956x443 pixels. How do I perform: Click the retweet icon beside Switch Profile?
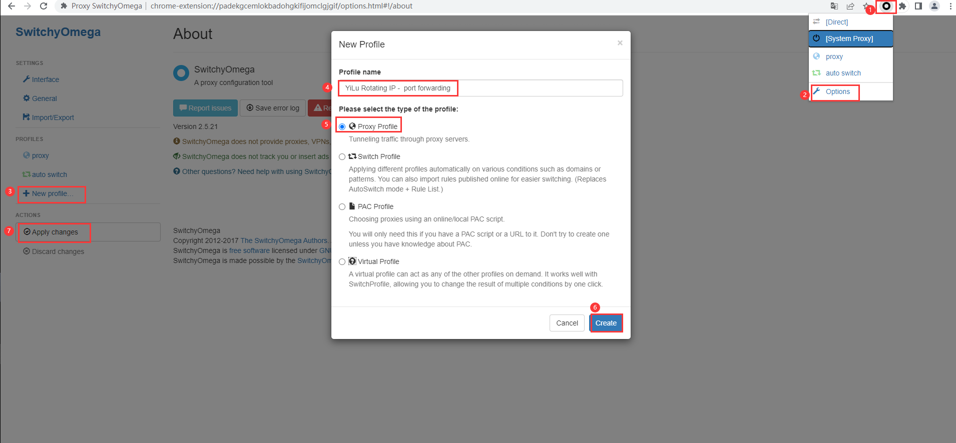pos(352,156)
